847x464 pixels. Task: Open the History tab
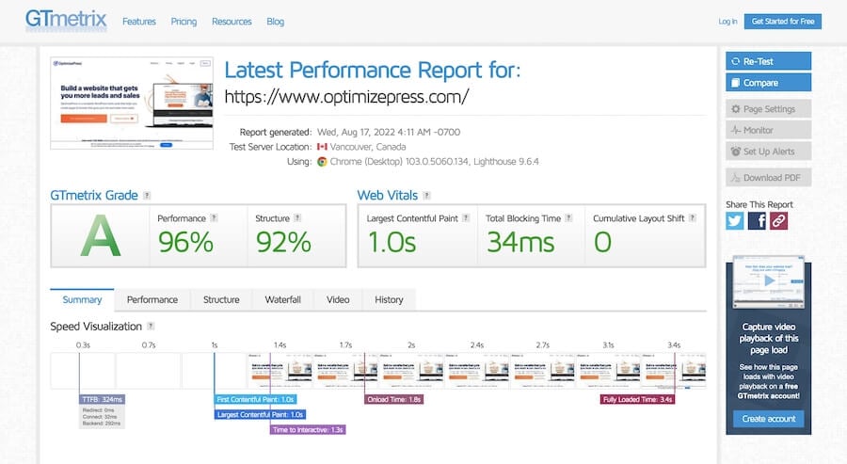coord(389,300)
